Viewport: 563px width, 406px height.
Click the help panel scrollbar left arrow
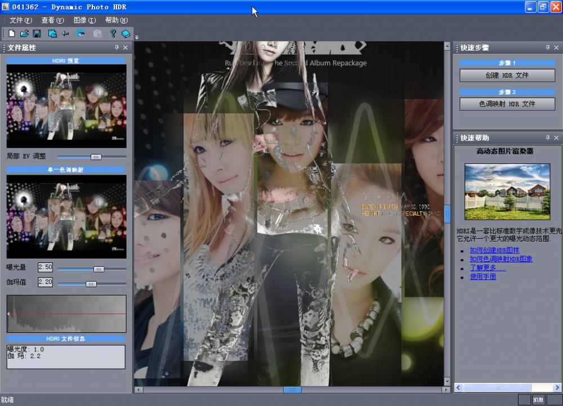458,387
